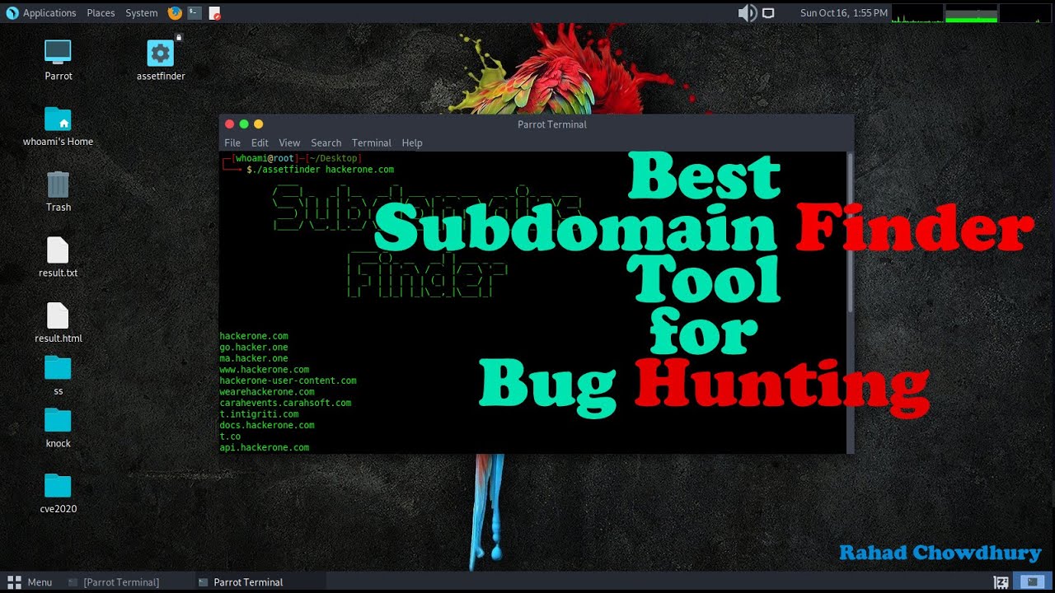Image resolution: width=1055 pixels, height=593 pixels.
Task: Click the go.hacker.one output line
Action: 254,348
